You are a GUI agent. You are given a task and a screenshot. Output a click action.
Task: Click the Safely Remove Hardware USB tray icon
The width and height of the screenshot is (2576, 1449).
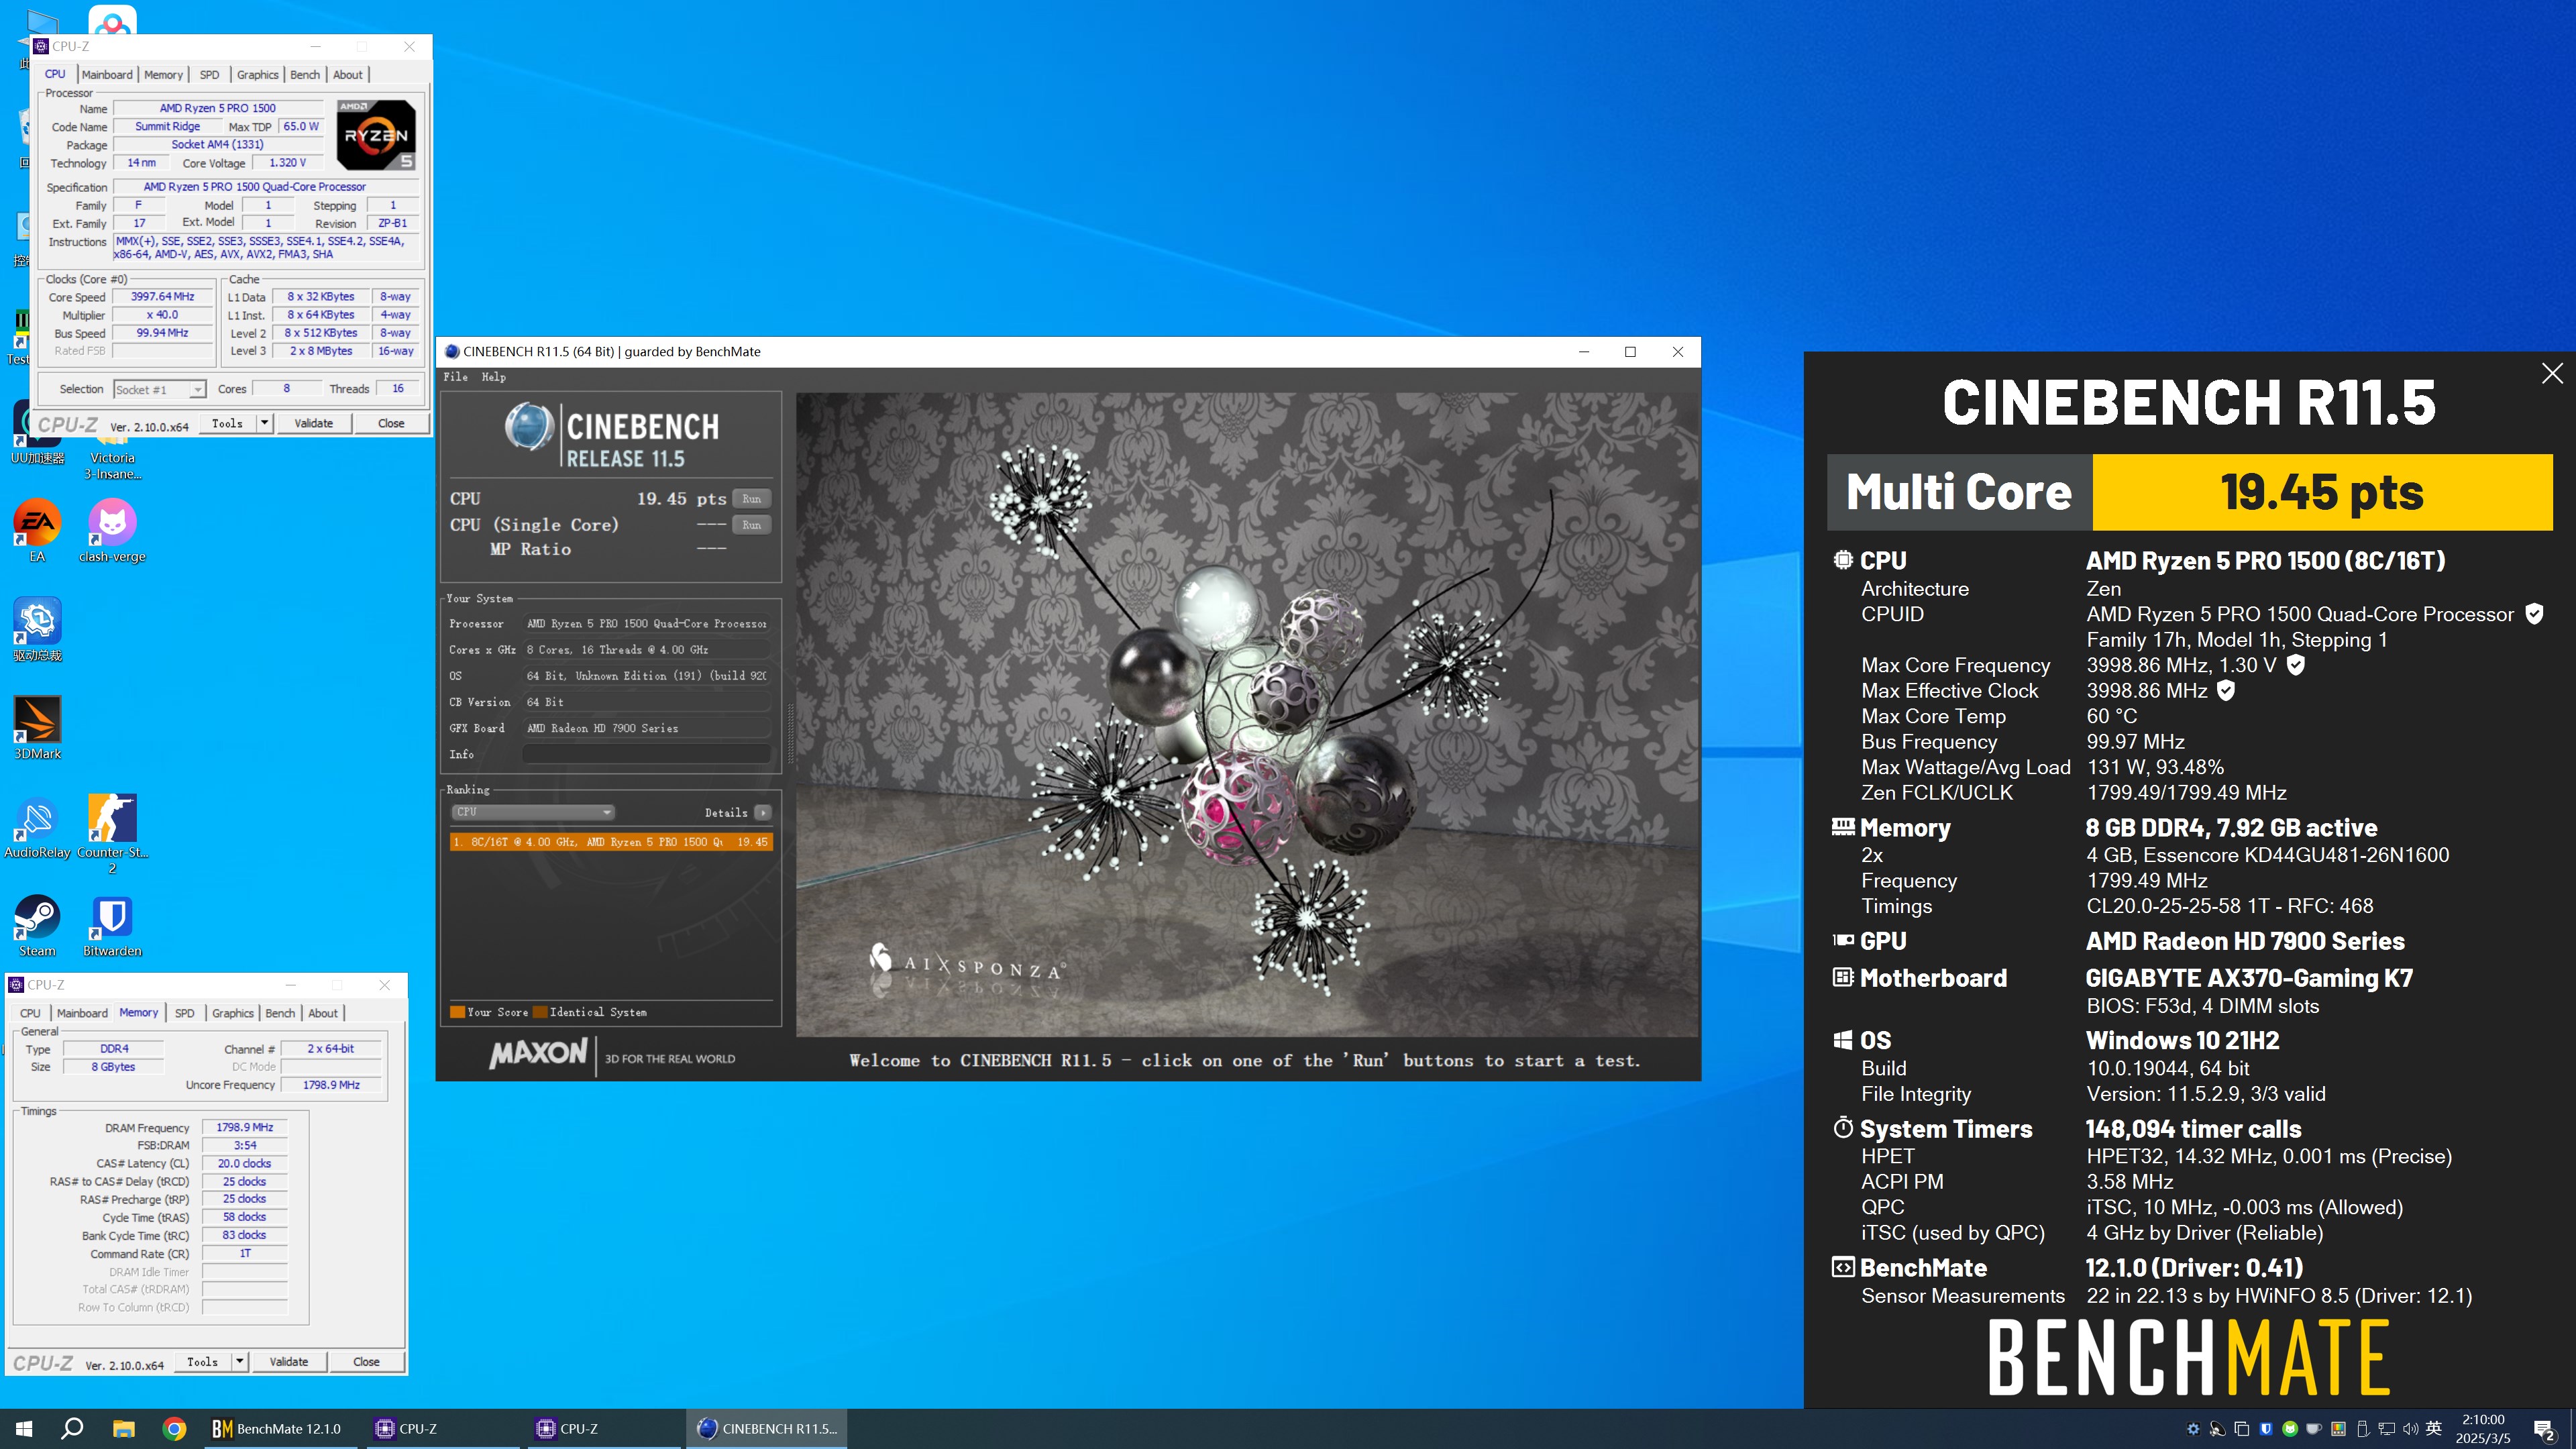tap(2362, 1429)
